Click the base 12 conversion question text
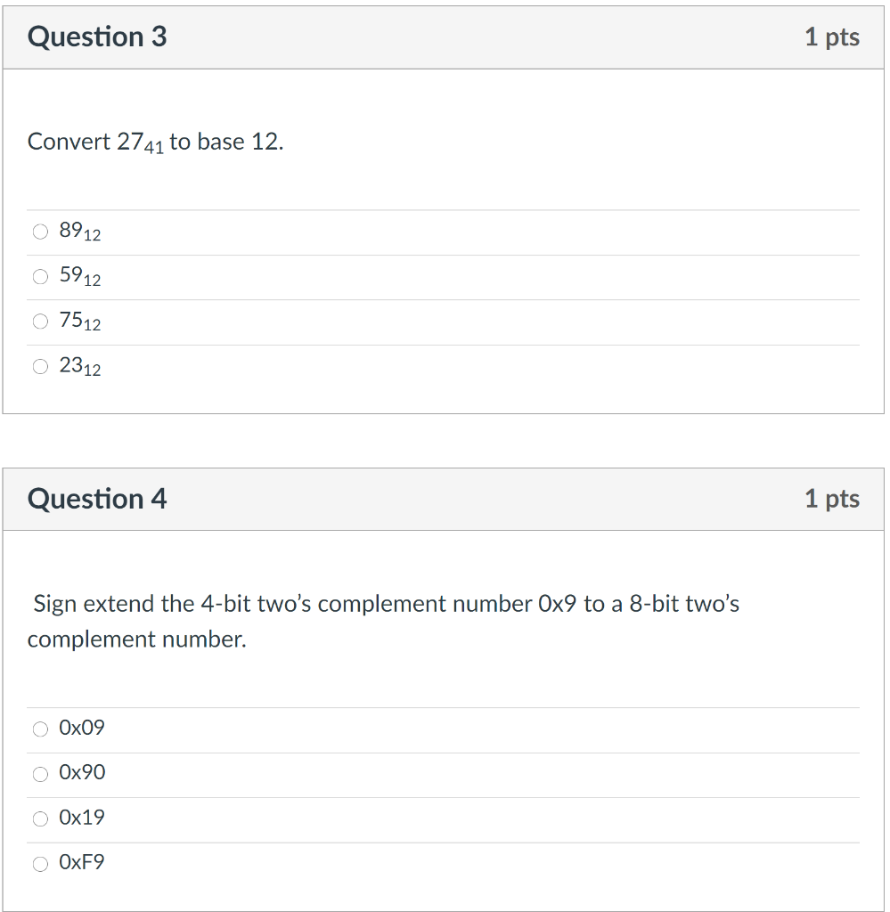This screenshot has width=890, height=912. (x=155, y=141)
